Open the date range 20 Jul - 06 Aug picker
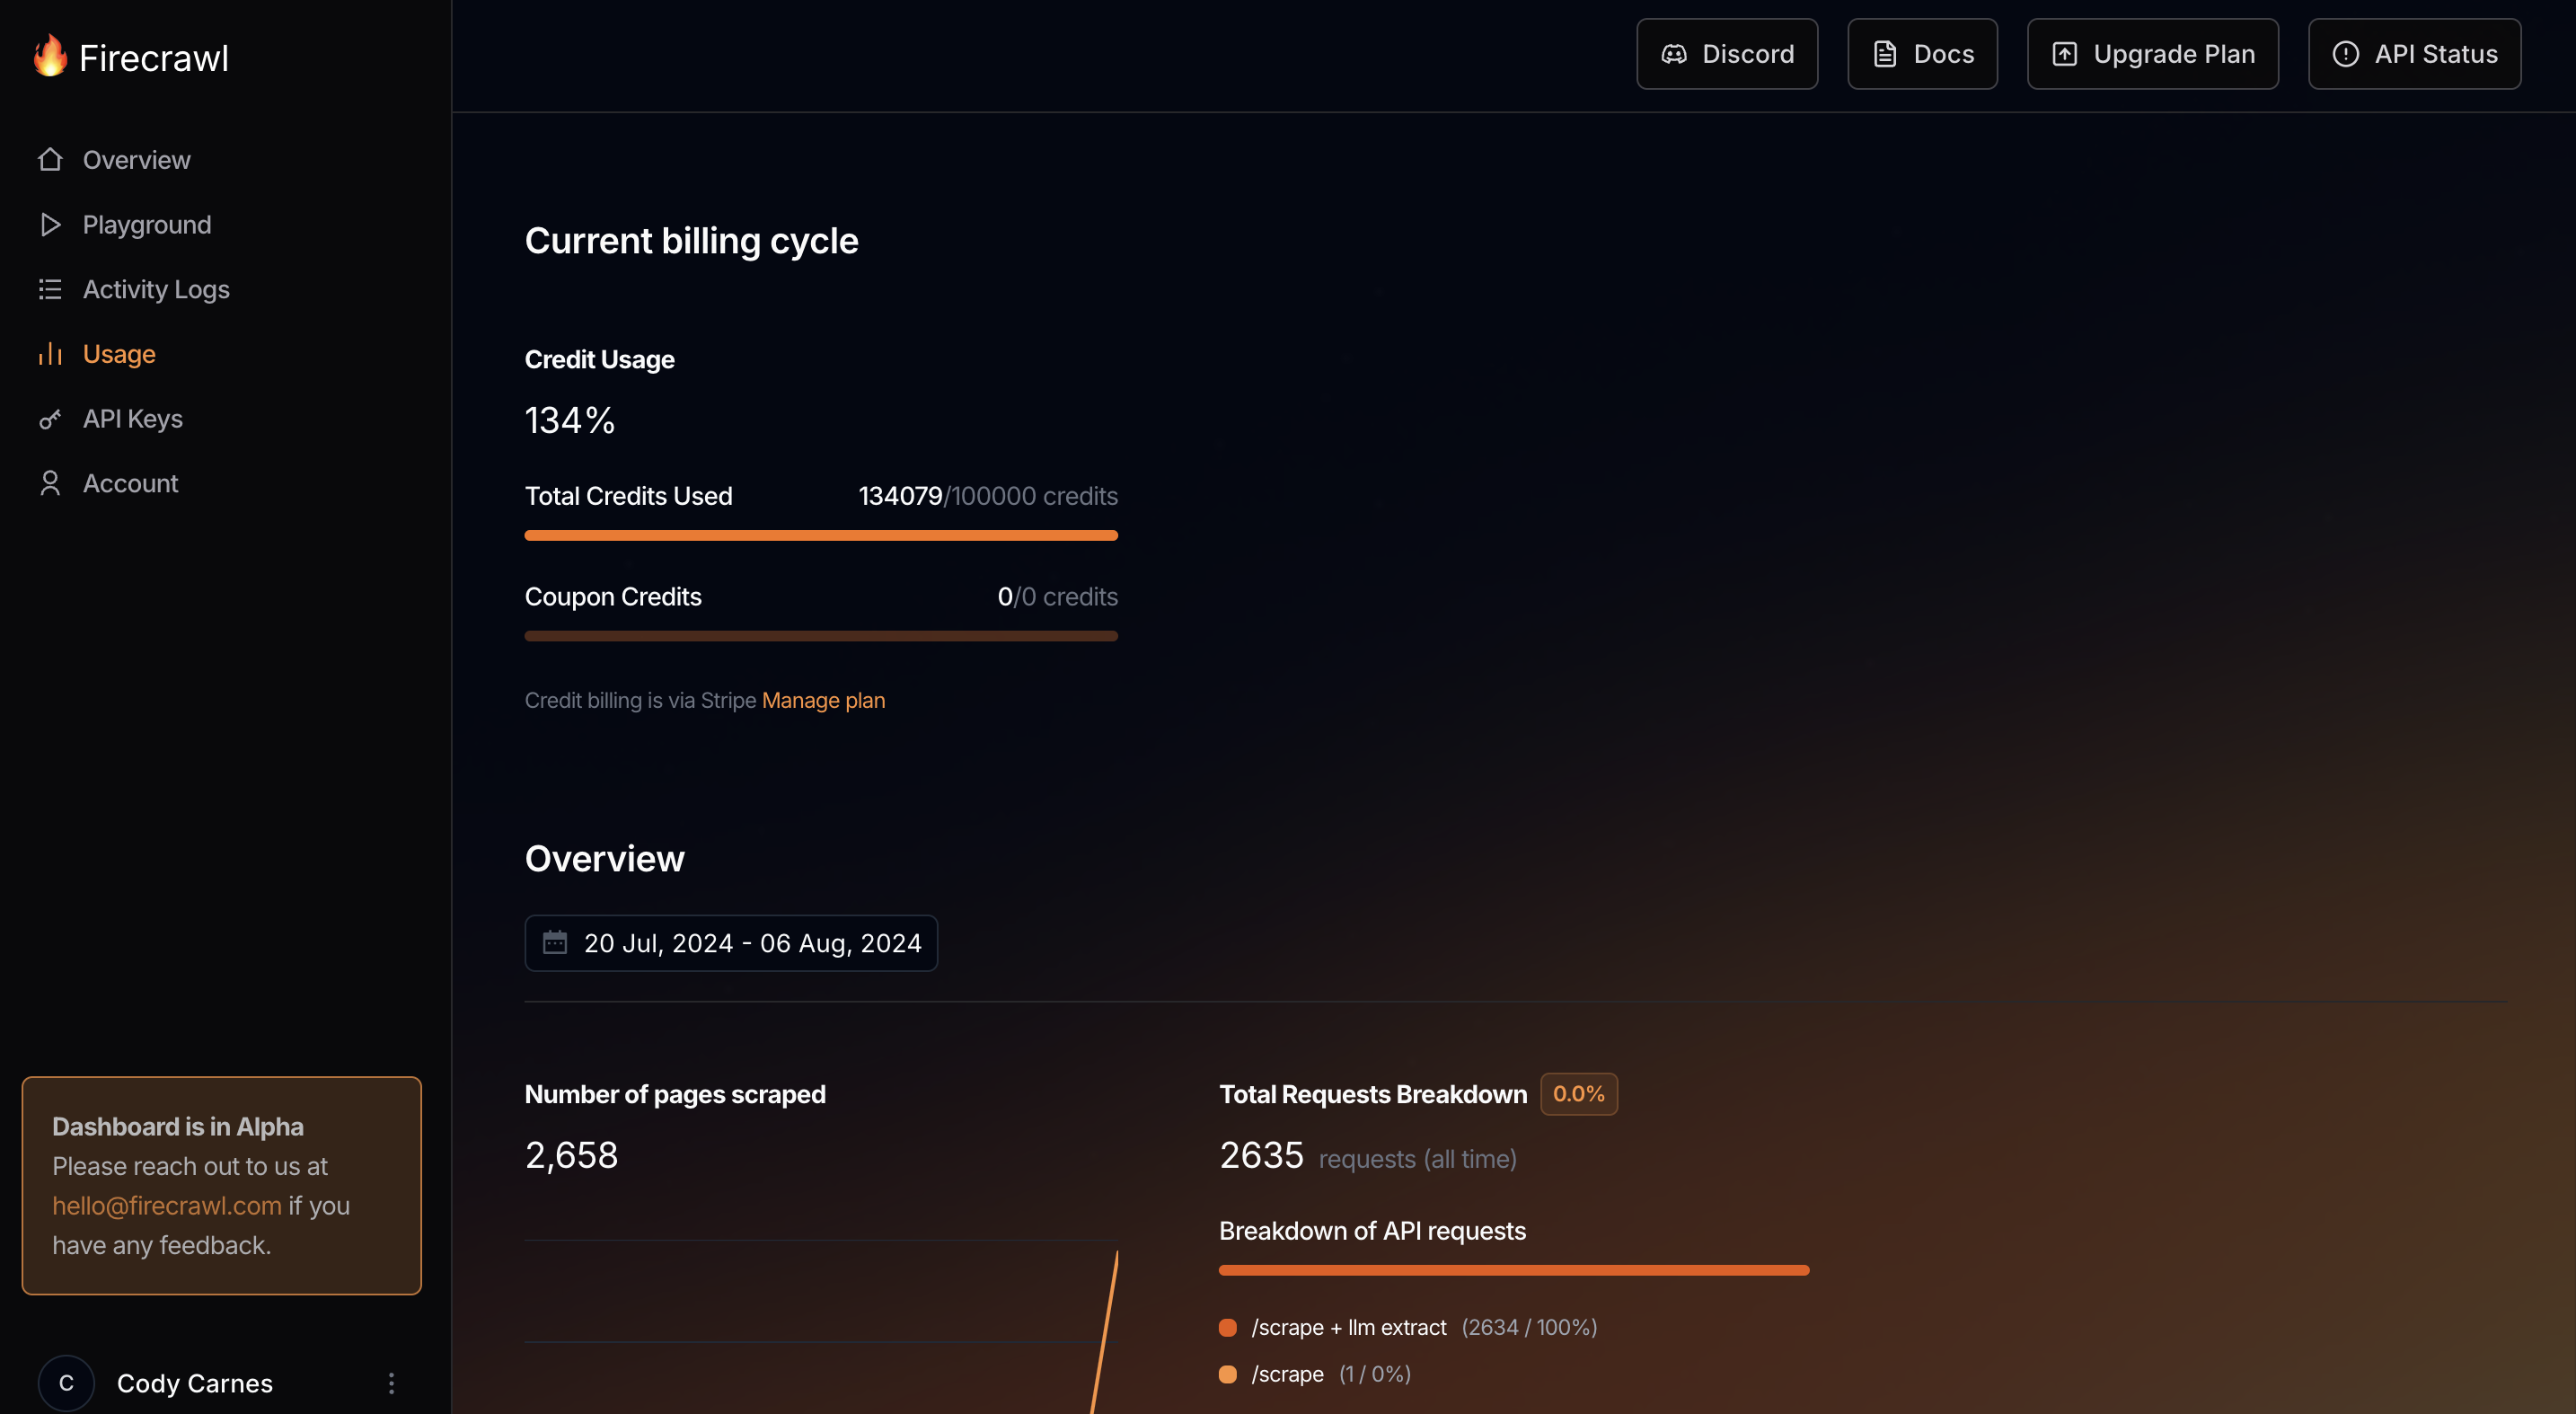 (731, 942)
